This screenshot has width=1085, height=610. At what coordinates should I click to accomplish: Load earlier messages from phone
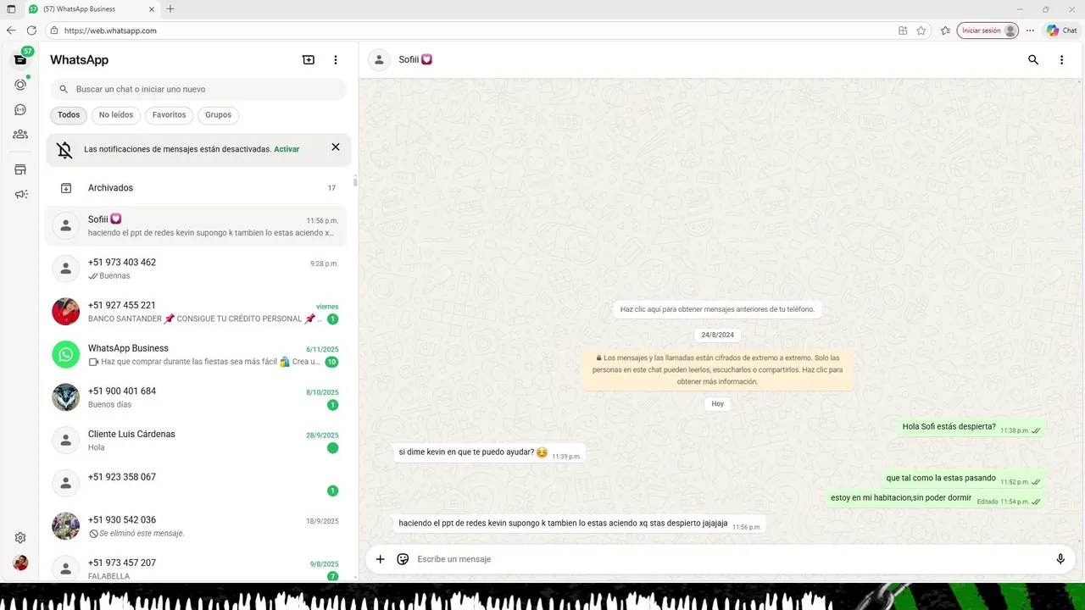click(717, 309)
